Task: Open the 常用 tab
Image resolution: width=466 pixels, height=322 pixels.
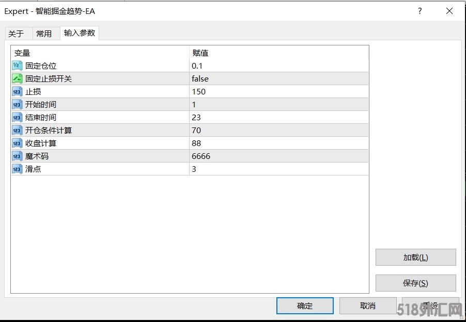Action: 44,34
